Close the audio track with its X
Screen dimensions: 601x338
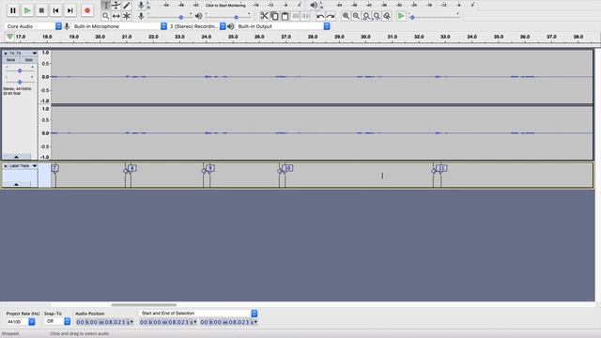[x=6, y=54]
